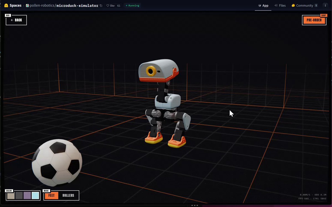Click the Running status badge

click(x=133, y=6)
